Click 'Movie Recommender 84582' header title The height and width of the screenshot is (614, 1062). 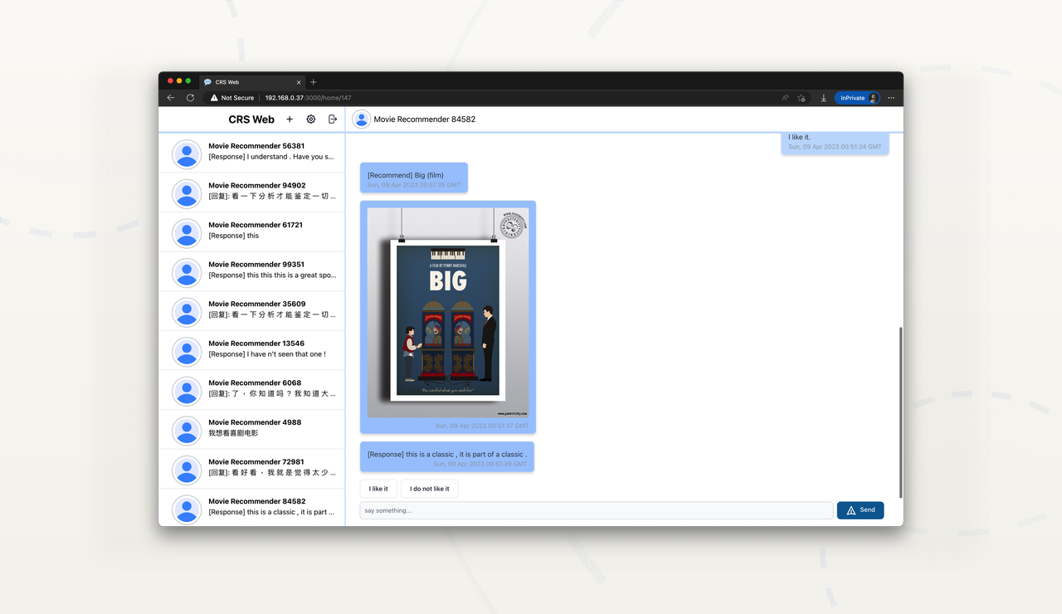425,119
